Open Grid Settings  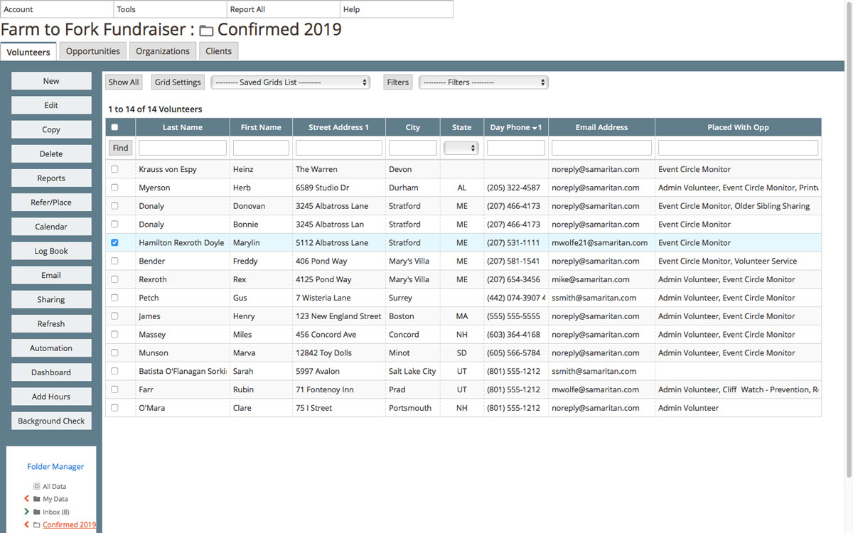coord(178,82)
